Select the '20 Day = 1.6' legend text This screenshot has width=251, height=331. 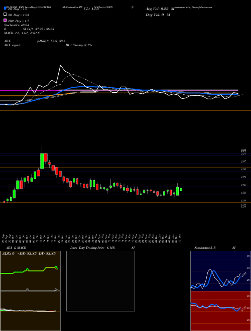click(x=18, y=9)
